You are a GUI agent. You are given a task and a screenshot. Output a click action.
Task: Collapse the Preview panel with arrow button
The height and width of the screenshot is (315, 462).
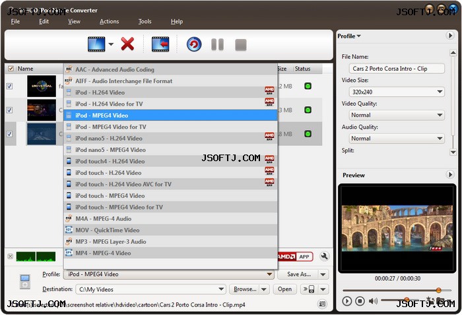(x=450, y=174)
